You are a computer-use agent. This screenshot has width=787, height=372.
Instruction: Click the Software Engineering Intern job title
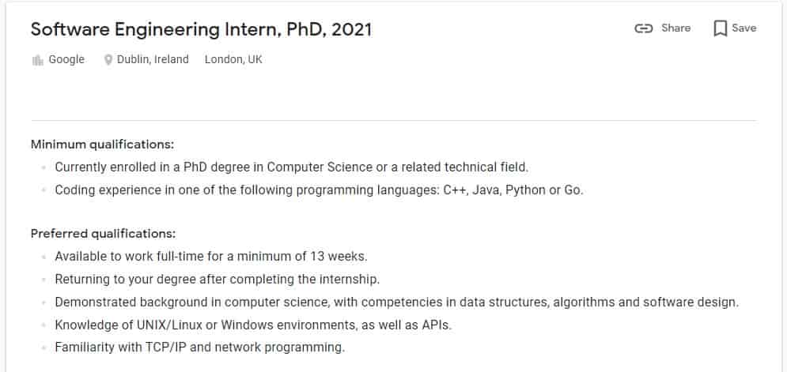click(201, 29)
